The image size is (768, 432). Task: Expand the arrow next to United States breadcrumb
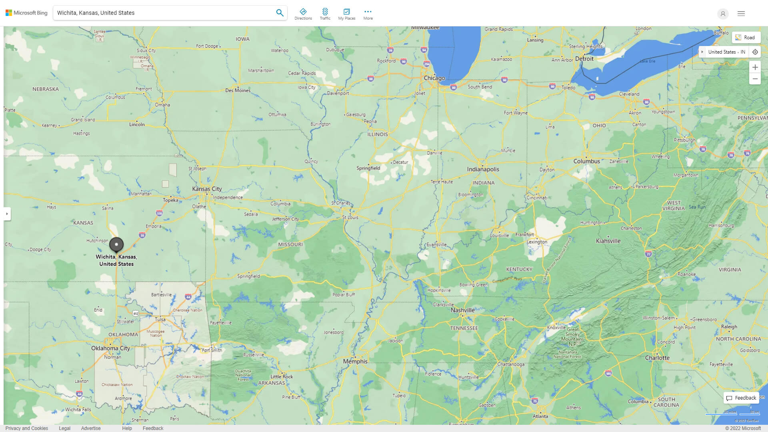point(703,52)
